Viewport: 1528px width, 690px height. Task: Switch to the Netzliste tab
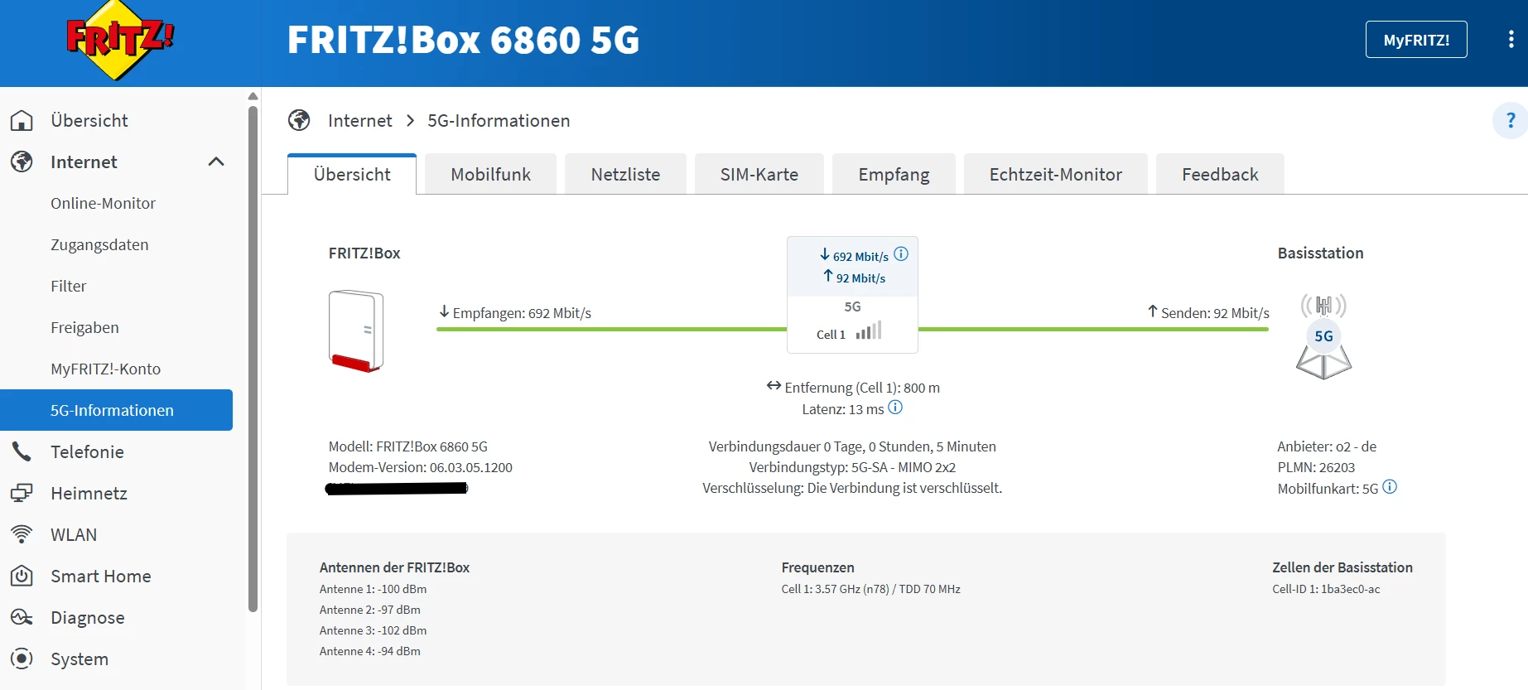[x=625, y=174]
